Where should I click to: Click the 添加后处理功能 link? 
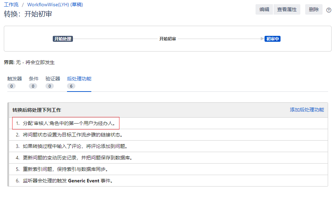(x=307, y=110)
